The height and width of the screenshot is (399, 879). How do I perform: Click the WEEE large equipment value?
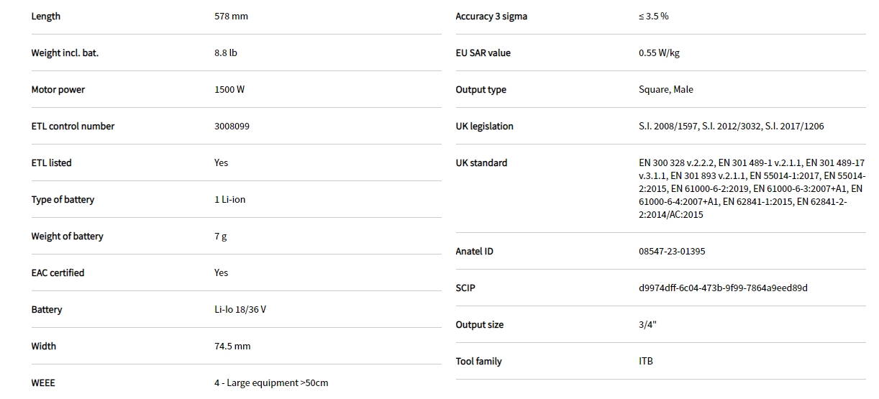tap(270, 382)
